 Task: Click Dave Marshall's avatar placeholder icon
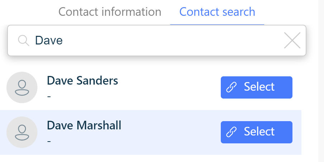tap(22, 132)
